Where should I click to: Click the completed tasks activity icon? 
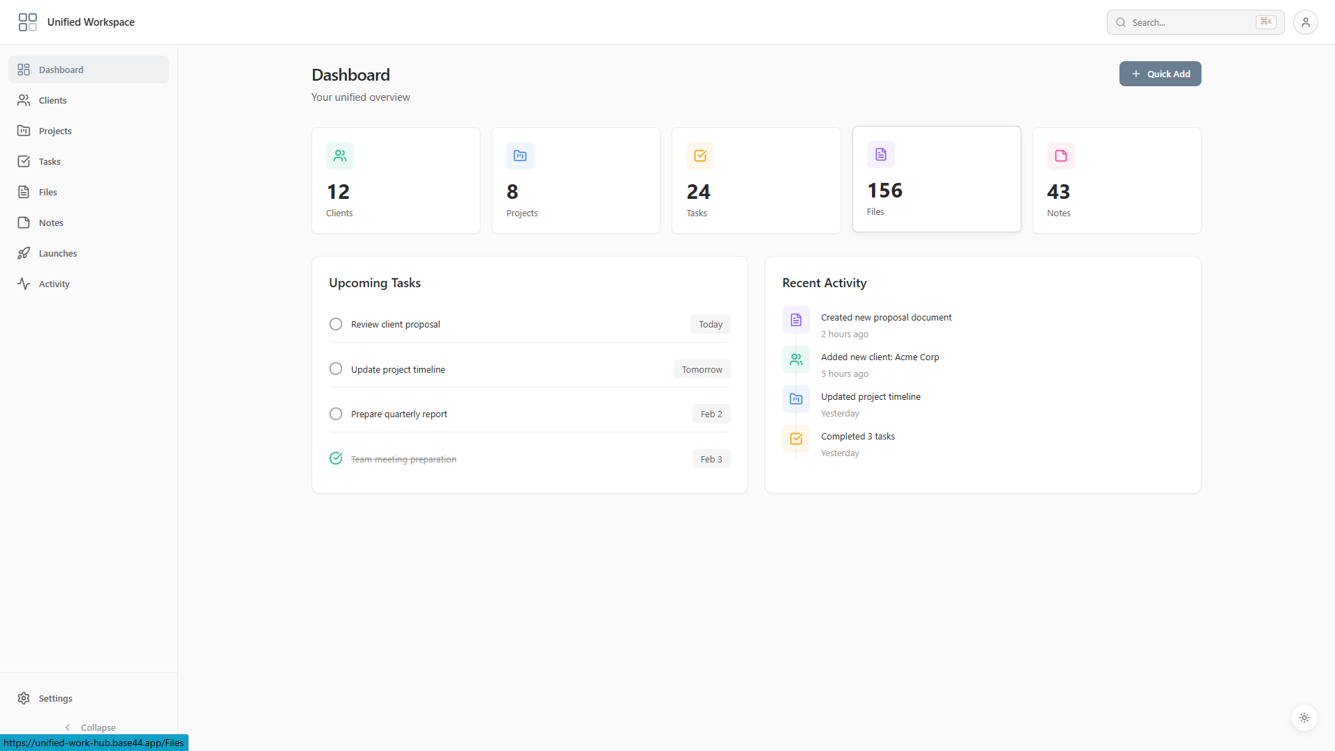pos(796,439)
